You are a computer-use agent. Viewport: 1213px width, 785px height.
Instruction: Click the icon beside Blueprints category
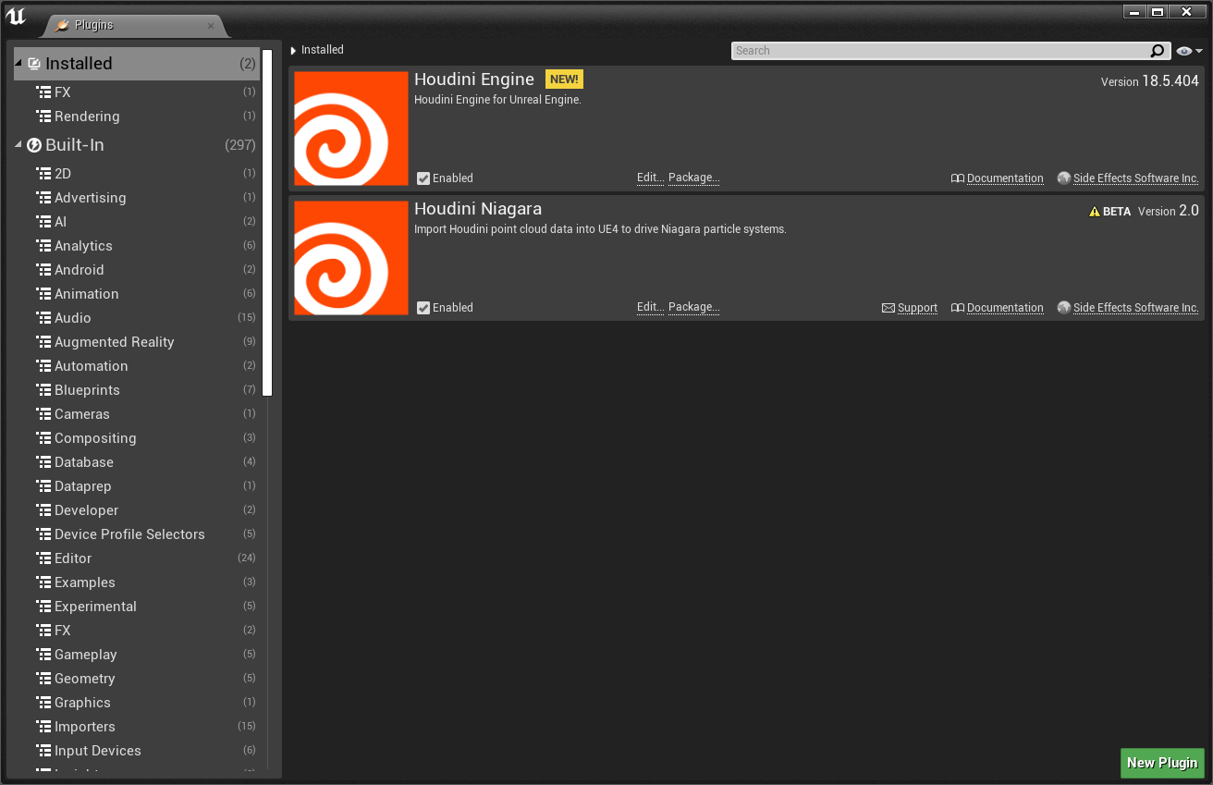pos(43,390)
